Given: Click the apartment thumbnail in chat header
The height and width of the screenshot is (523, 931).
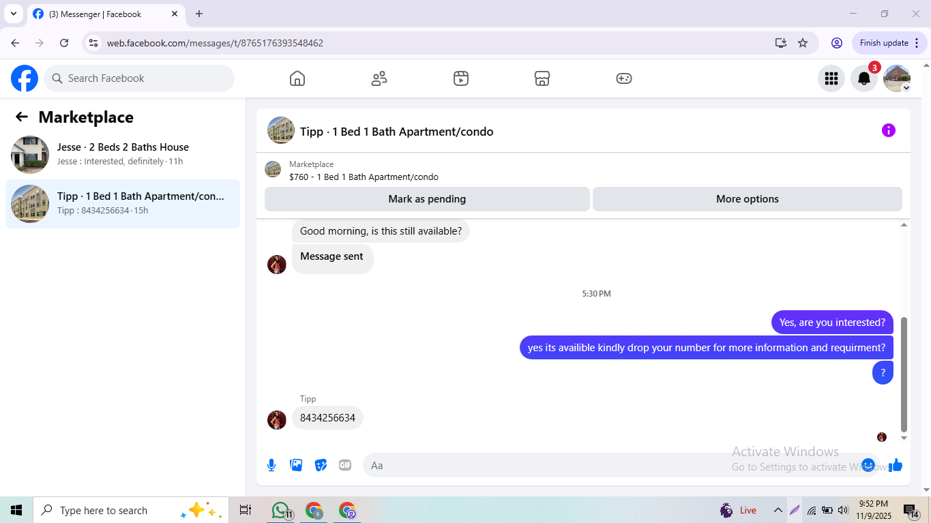Looking at the screenshot, I should tap(281, 130).
